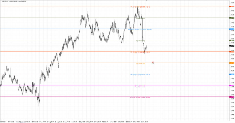
Task: Select the D1[-1/8] H4[-1/8] level label
Action: pos(140,86)
